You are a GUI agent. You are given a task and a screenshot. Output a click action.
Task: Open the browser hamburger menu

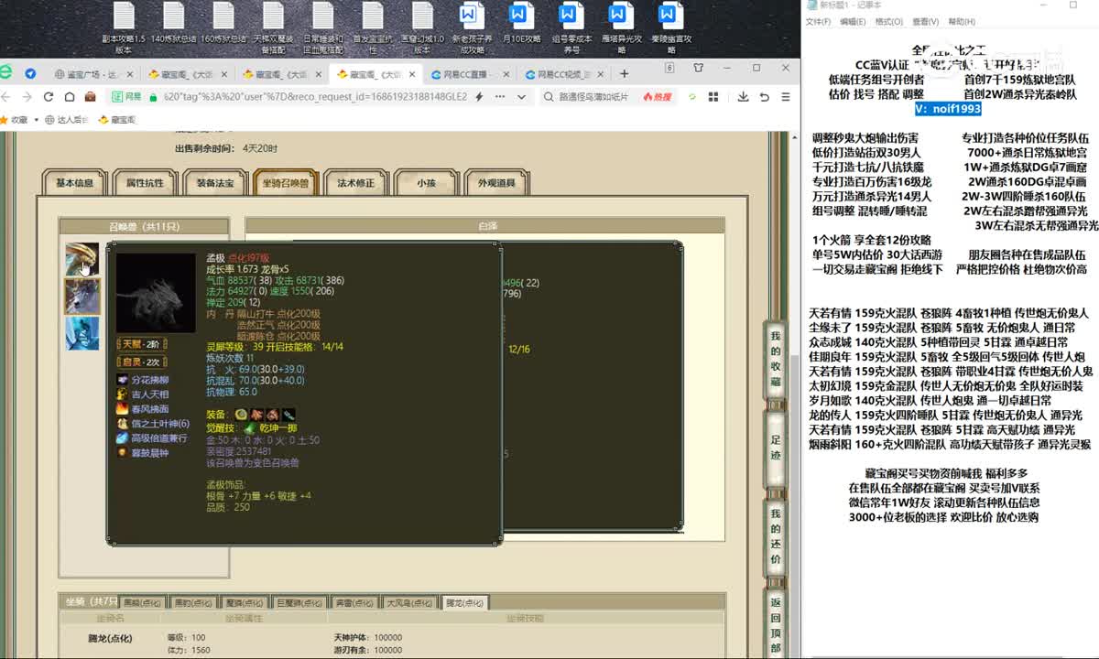[786, 96]
